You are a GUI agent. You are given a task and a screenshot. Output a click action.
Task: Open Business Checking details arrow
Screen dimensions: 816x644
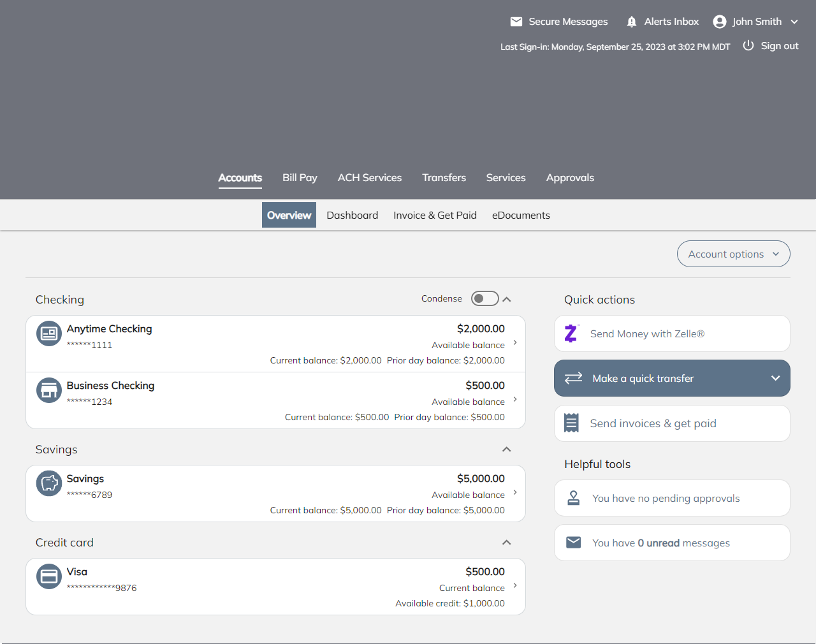[515, 399]
